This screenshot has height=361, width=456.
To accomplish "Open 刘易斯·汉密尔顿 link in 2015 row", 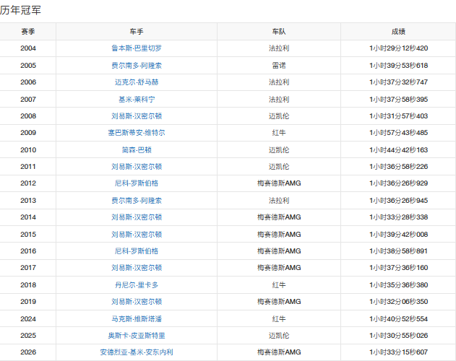I will click(137, 234).
